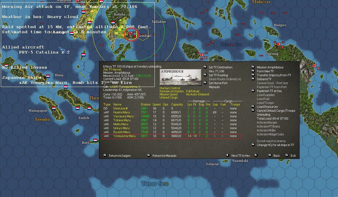Click the (No TF Name) label to rename
338x197 pixels.
click(112, 70)
